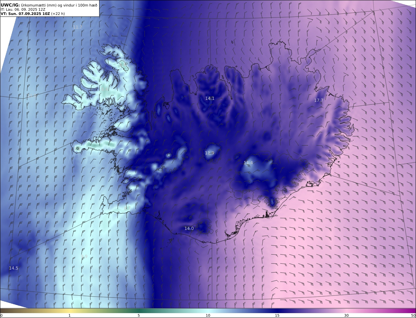Click the 14.1 value label

point(210,98)
